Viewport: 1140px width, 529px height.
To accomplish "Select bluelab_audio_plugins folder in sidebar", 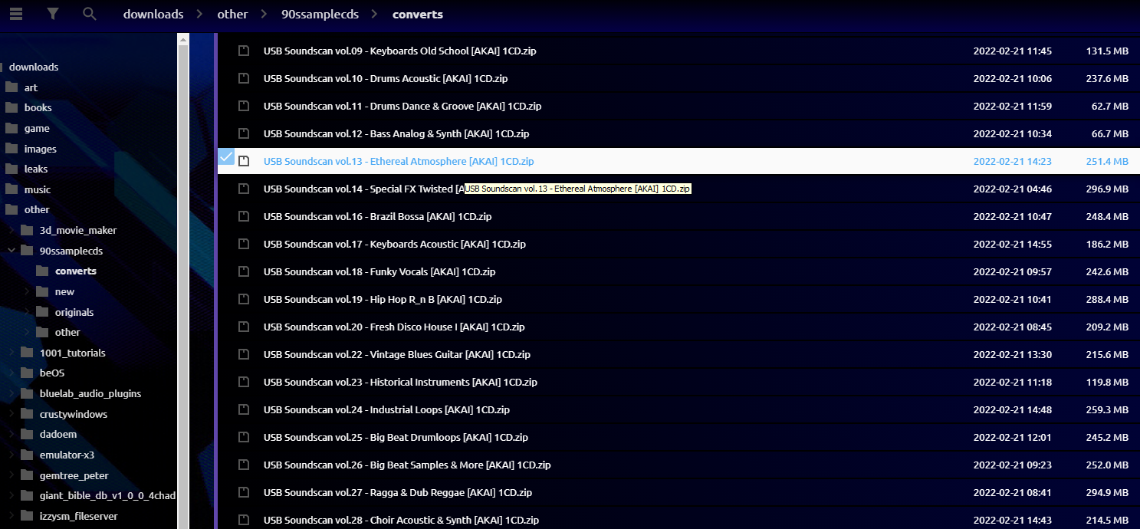I will click(x=90, y=393).
